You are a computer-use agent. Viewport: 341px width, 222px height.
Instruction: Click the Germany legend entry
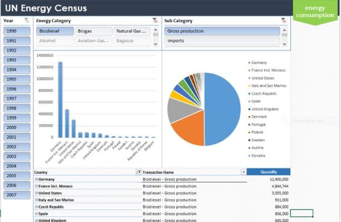click(258, 63)
